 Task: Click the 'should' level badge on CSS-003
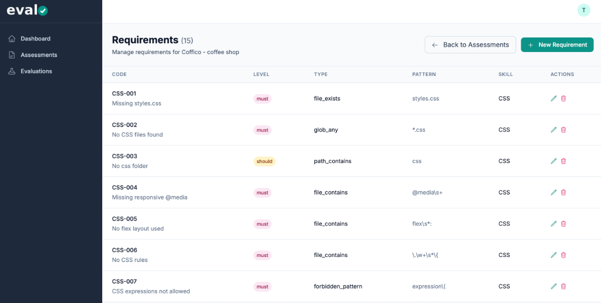tap(264, 161)
